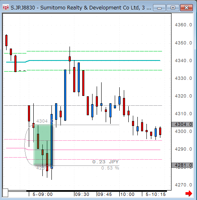Image resolution: width=197 pixels, height=200 pixels.
Task: Click the horizontal time scrollbar under the chart
Action: click(88, 191)
